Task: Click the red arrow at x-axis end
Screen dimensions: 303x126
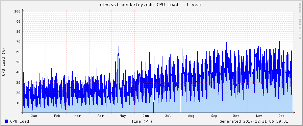Action: click(294, 112)
